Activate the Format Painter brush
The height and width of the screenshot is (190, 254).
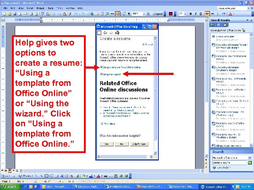(x=69, y=14)
